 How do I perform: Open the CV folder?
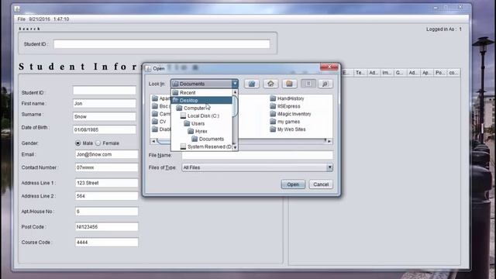point(159,122)
